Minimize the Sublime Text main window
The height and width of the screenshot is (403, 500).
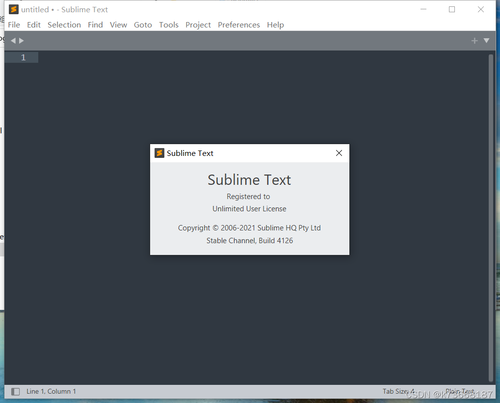tap(423, 9)
